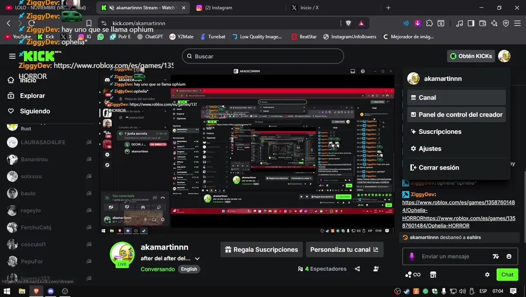The height and width of the screenshot is (297, 526).
Task: Click Personaliza tu canal button
Action: (344, 250)
